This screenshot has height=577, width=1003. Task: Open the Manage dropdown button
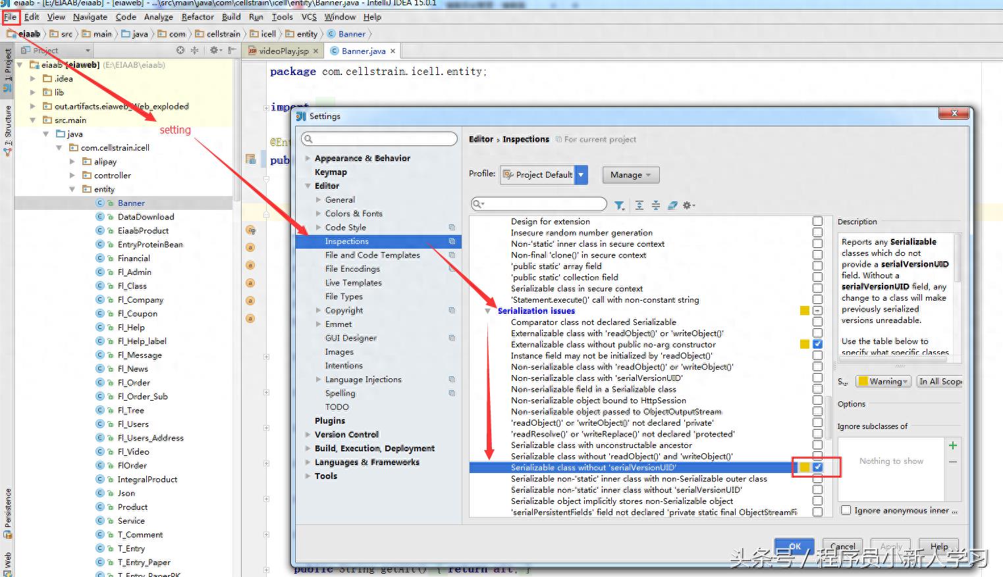click(630, 174)
